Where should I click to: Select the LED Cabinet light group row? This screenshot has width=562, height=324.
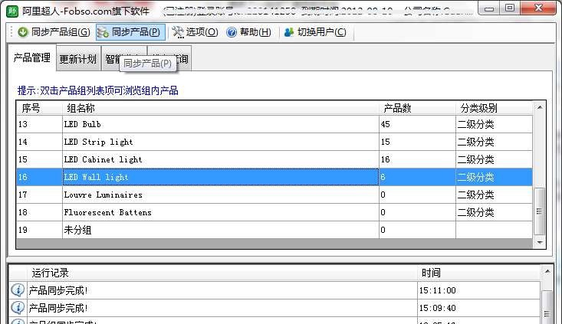pyautogui.click(x=274, y=159)
